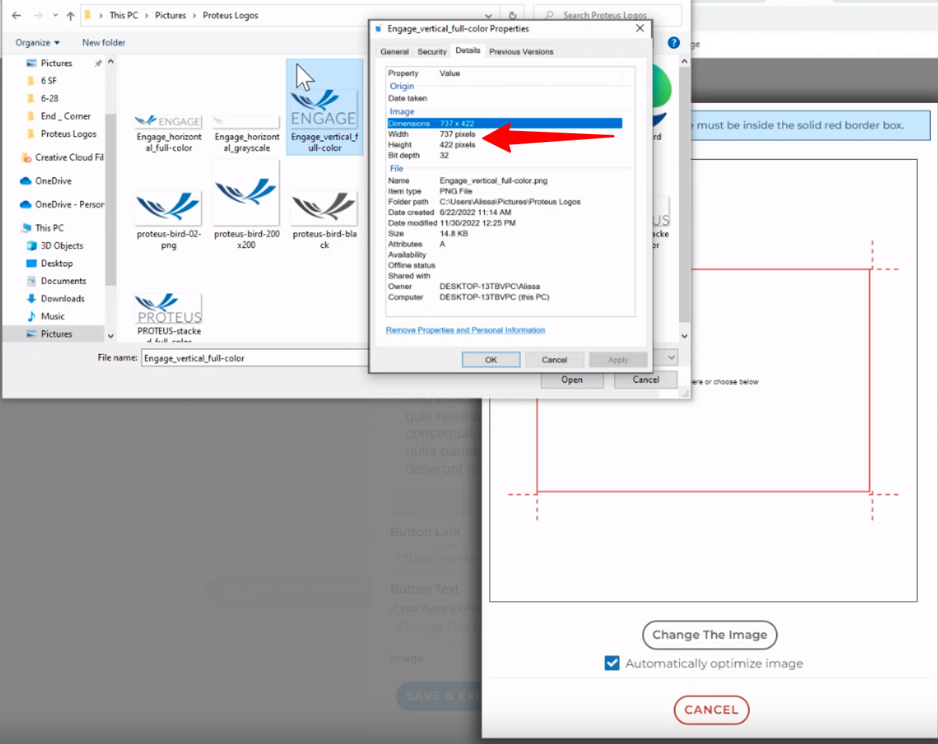This screenshot has height=744, width=938.
Task: Switch to the General tab in Properties
Action: (x=394, y=52)
